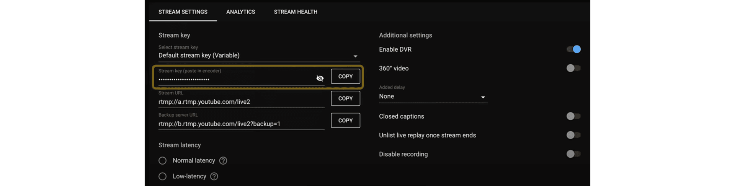Select the Low-latency radio button
Screen dimensions: 735x186
[163, 176]
